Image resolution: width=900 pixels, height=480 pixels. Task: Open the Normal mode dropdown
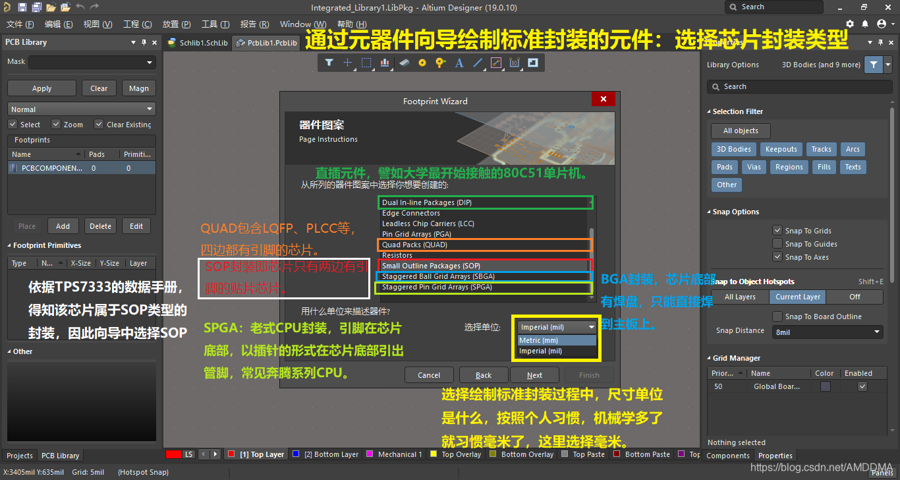81,109
